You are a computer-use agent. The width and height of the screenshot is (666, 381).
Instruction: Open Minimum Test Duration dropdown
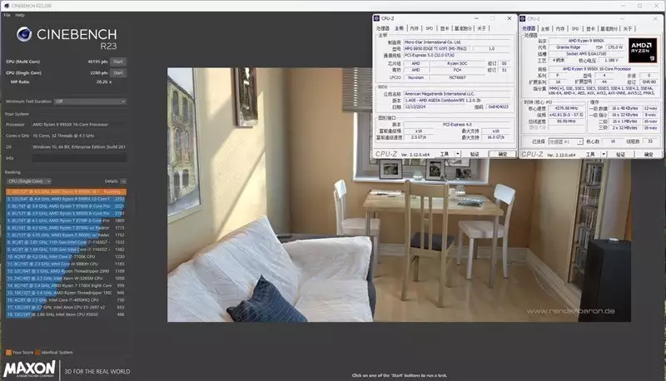(x=91, y=101)
